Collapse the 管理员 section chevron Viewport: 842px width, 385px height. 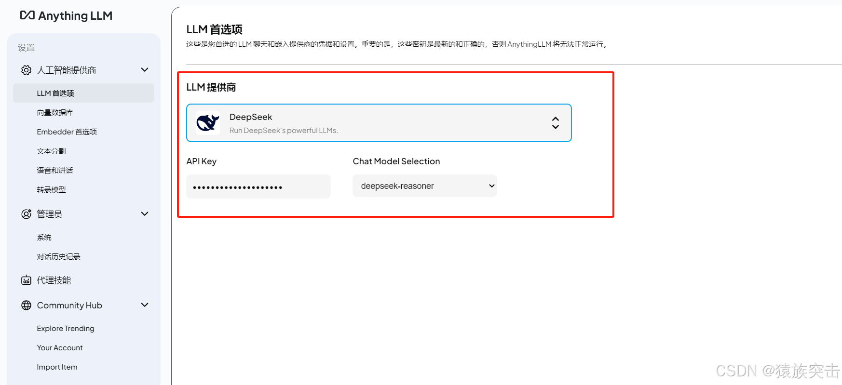coord(145,213)
